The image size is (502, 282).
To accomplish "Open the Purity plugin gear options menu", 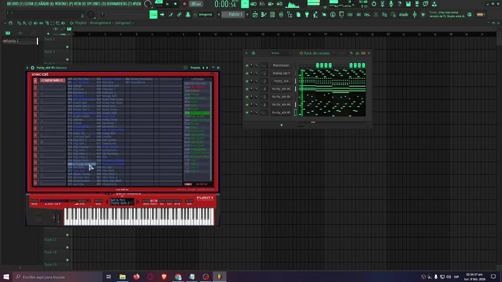I will pos(33,68).
